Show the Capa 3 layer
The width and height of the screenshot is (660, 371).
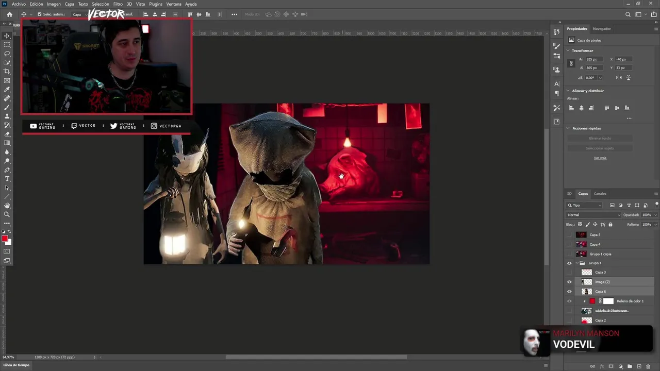pyautogui.click(x=569, y=272)
